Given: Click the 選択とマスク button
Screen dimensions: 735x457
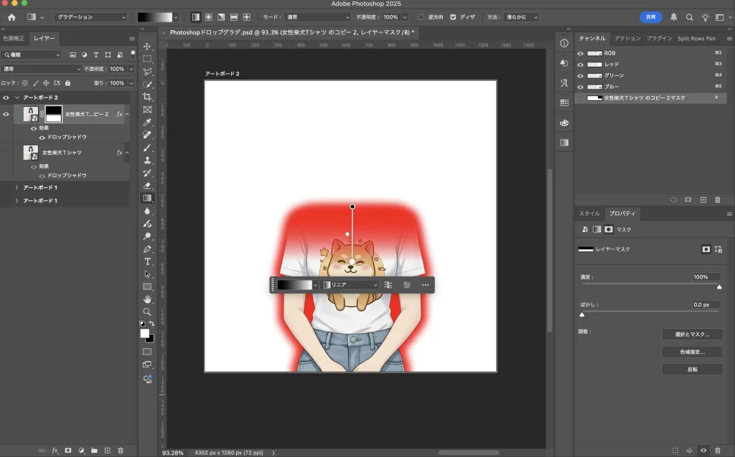Looking at the screenshot, I should coord(691,335).
